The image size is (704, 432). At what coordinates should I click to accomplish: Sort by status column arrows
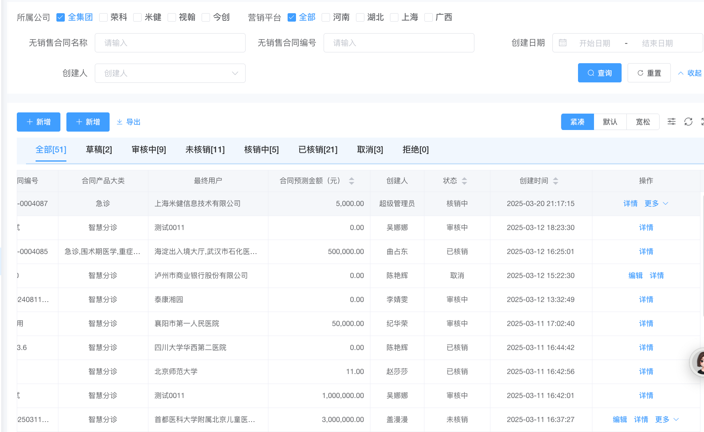point(464,181)
